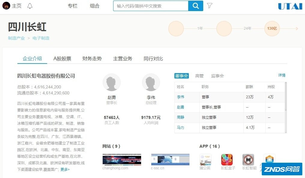This screenshot has width=305, height=178.
Task: Click 四川长虹电器股份有限公司 company name
Action: click(46, 76)
